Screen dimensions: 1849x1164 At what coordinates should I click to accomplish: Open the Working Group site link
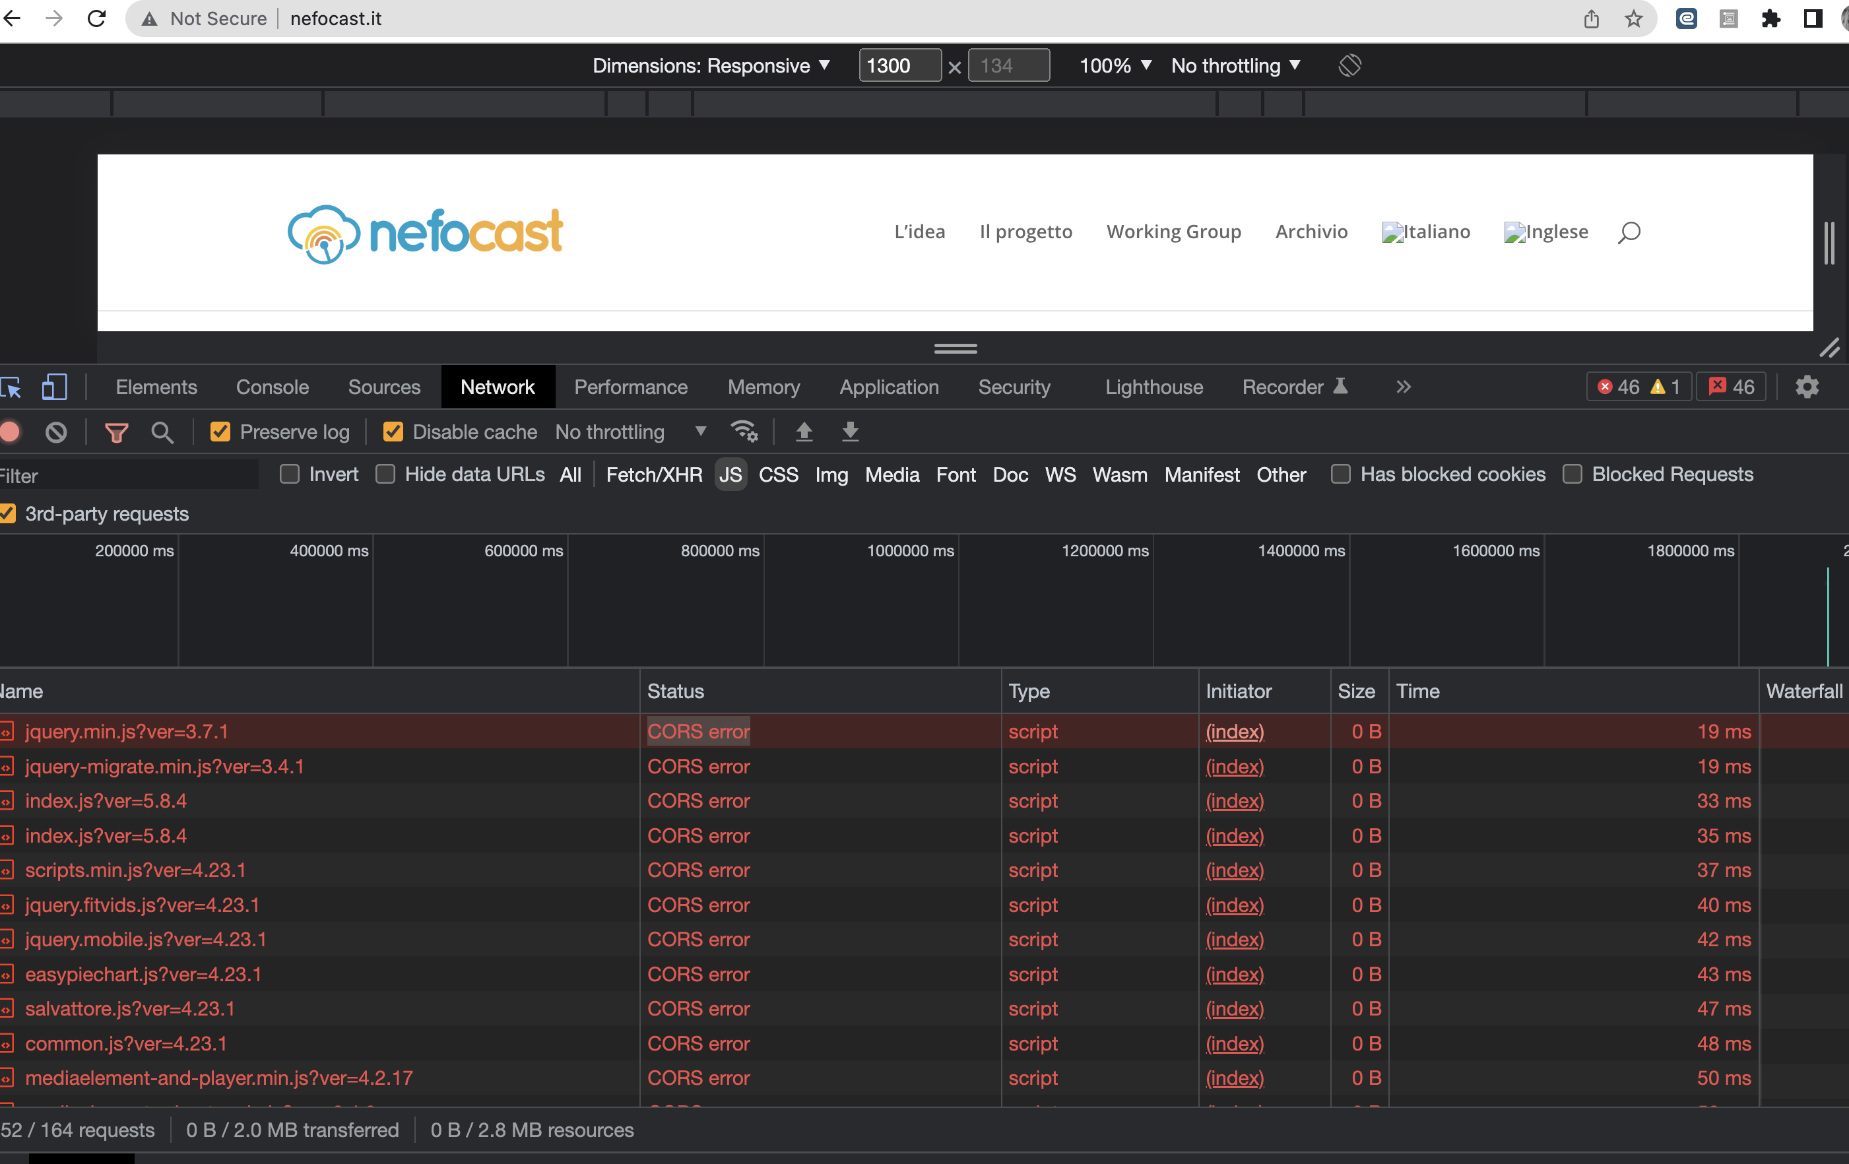point(1173,232)
